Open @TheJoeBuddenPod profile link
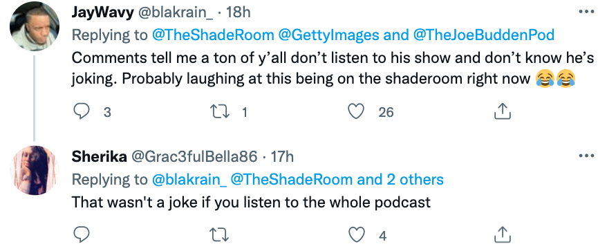This screenshot has width=607, height=251. coord(484,35)
